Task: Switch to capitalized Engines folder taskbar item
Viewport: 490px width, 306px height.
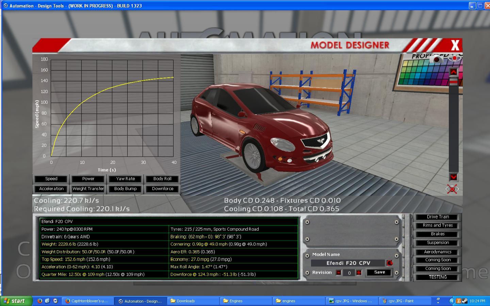Action: coord(247,301)
